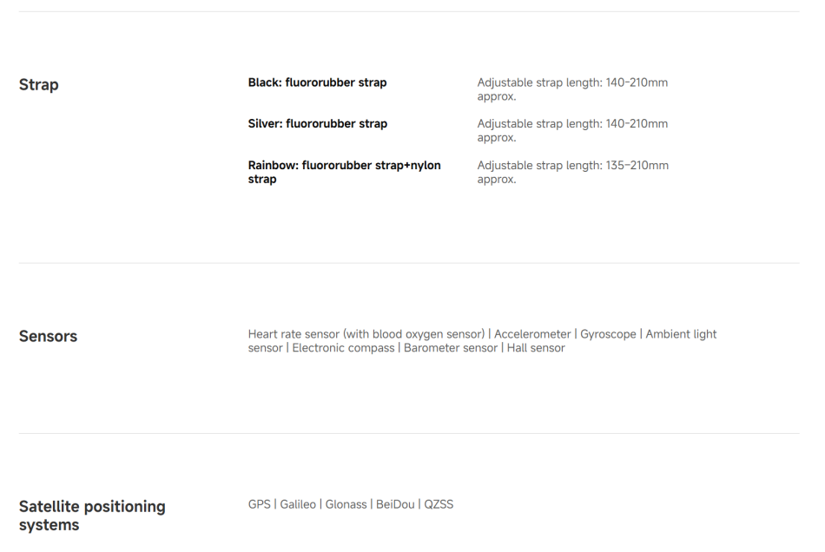Screen dimensions: 825x552
Task: Click the strap length text beside Black strap
Action: coord(572,89)
